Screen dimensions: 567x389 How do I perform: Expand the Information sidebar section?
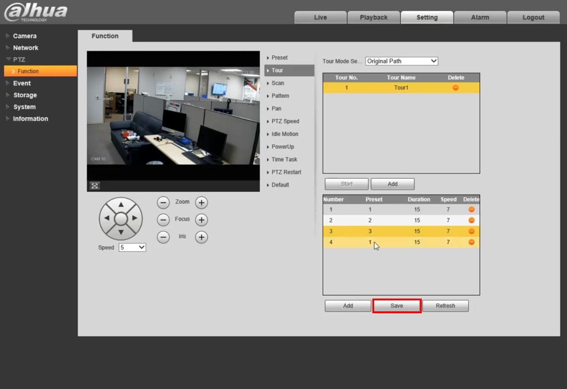point(30,119)
